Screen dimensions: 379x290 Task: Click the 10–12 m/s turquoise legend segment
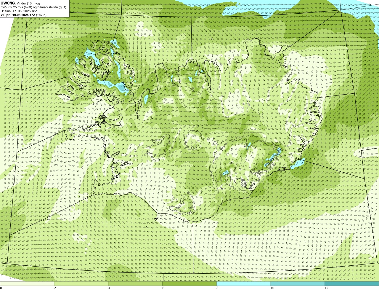click(298, 283)
